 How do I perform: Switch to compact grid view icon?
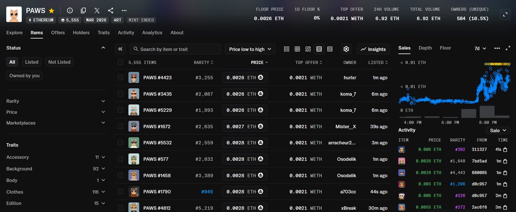click(298, 49)
